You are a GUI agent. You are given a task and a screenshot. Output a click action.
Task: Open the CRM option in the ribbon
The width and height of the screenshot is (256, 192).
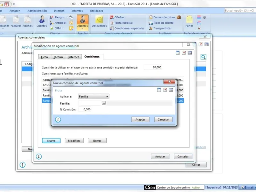coord(57,28)
